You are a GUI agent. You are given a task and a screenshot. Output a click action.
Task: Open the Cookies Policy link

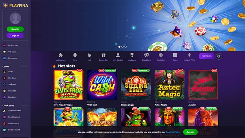(173, 132)
